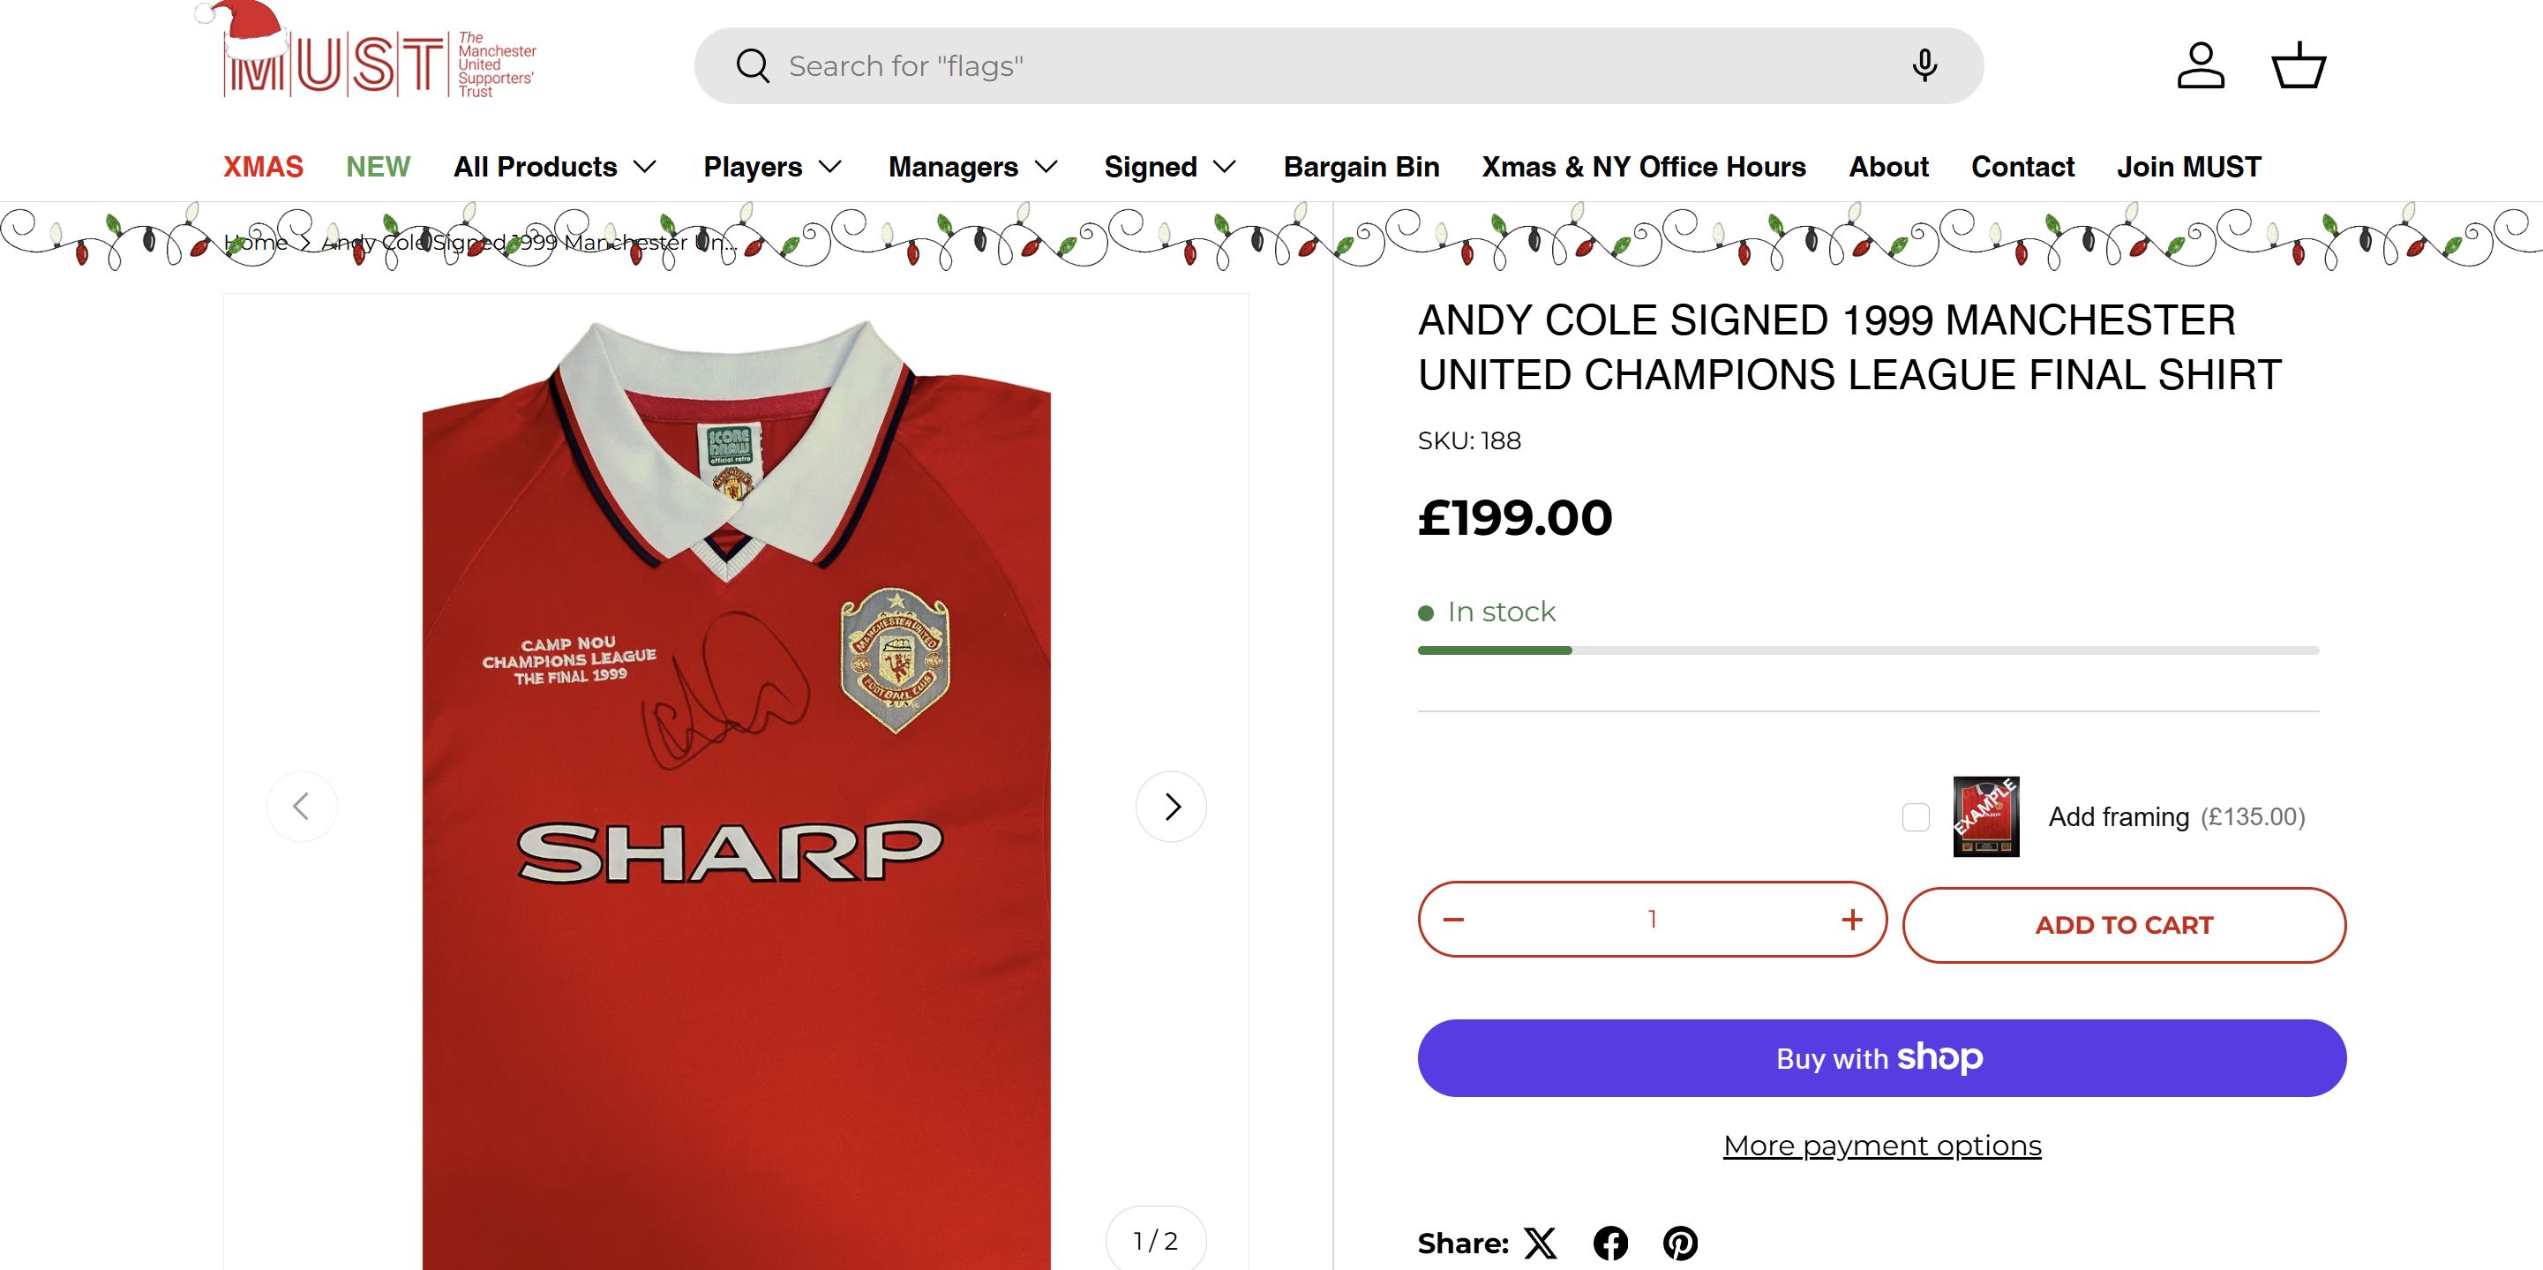Tick the Add framing checkbox
2543x1270 pixels.
(x=1915, y=818)
